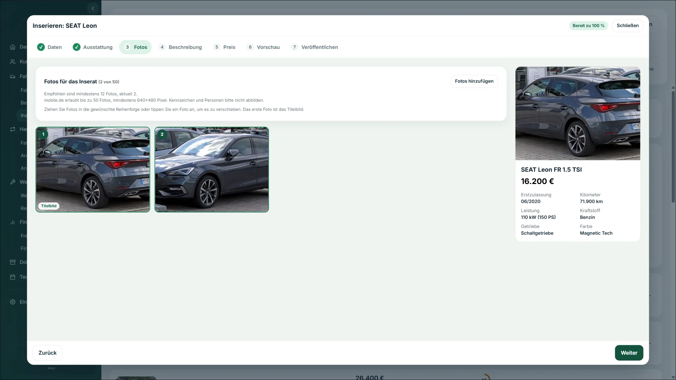
Task: Go to the completed Daten step
Action: tap(50, 47)
